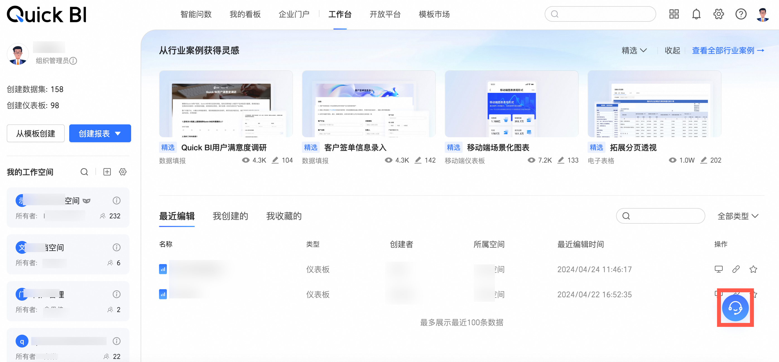Search workspaces with magnifier icon
The height and width of the screenshot is (362, 779).
[84, 172]
